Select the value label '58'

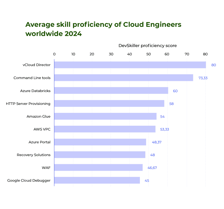tap(172, 104)
